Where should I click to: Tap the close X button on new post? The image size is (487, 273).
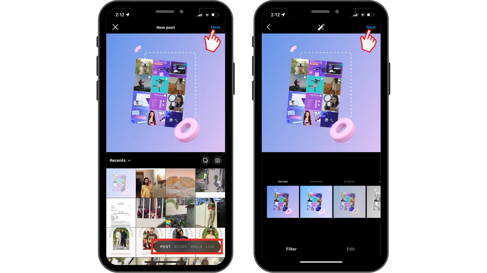point(115,27)
